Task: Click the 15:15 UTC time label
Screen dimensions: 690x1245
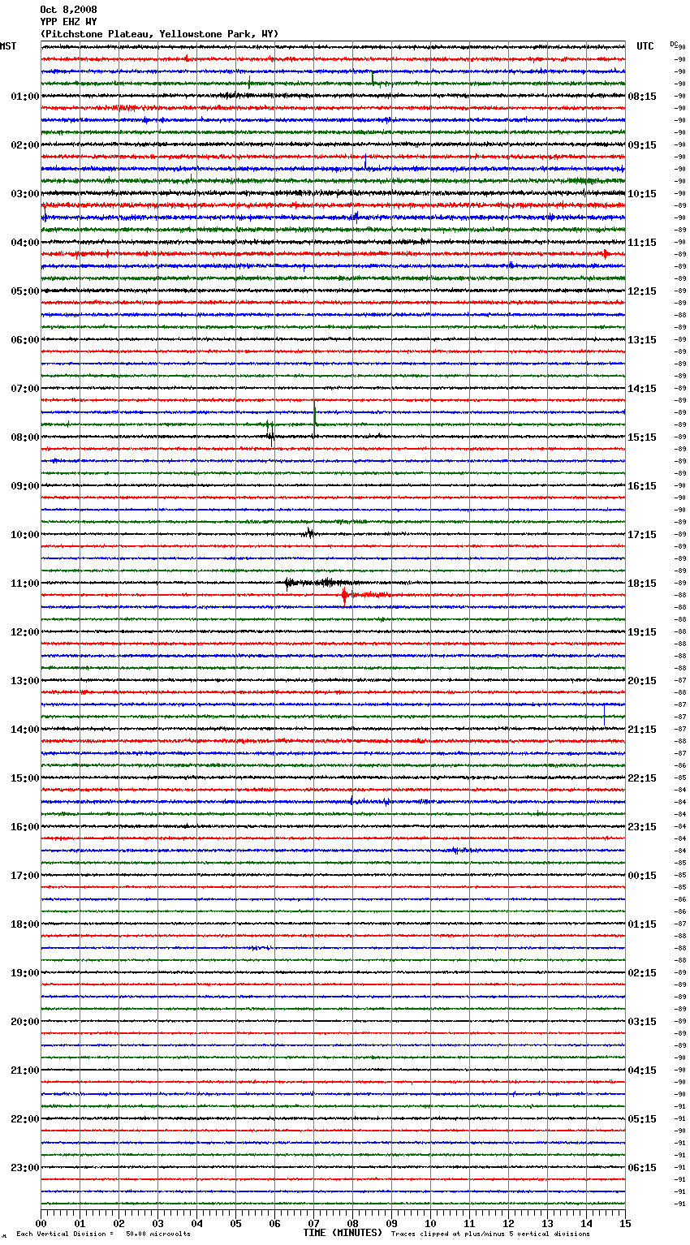Action: tap(642, 437)
